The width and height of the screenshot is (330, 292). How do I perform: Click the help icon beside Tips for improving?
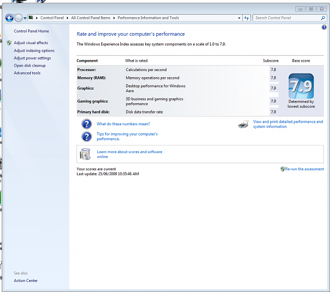point(87,136)
